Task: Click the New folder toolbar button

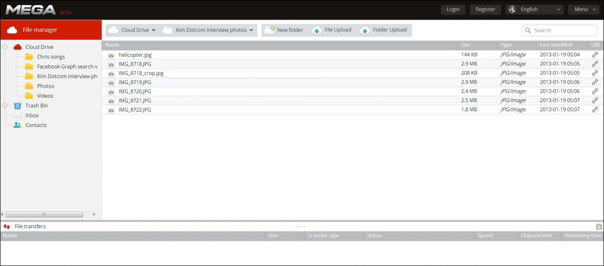Action: coord(284,30)
